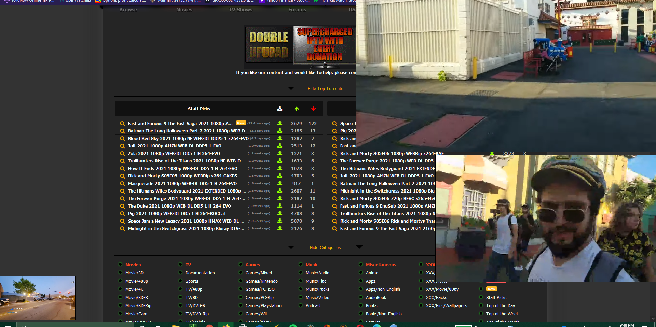Screen dimensions: 656x327
Task: Toggle the Movie/3D category bullet
Action: (120, 272)
